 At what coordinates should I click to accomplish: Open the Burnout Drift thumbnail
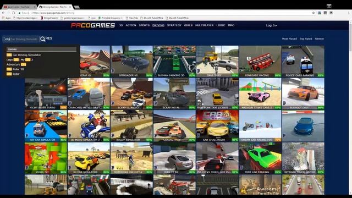(303, 94)
